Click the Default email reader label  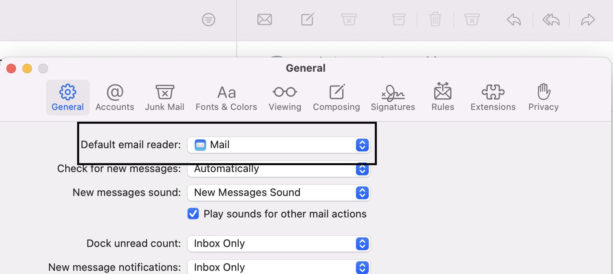pyautogui.click(x=131, y=145)
